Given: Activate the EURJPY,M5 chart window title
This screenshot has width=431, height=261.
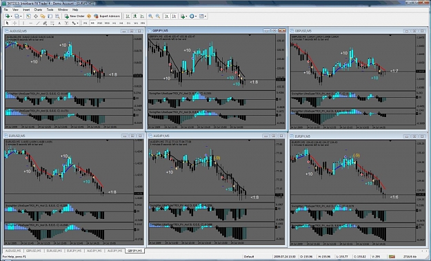Looking at the screenshot, I should pos(302,136).
